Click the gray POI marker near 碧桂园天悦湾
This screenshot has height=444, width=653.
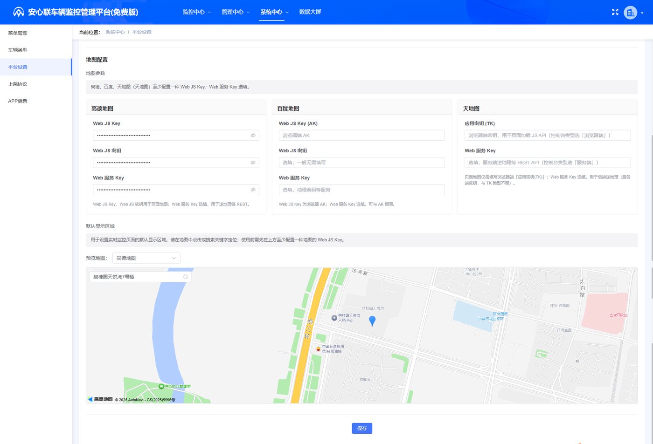334,318
